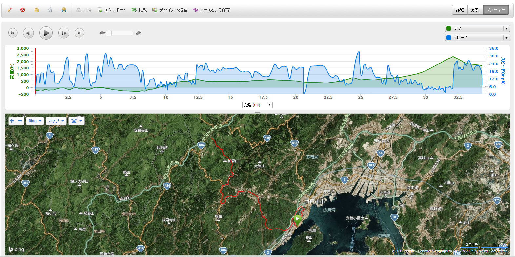Click コースとして保存 save as course
This screenshot has height=257, width=515.
(211, 10)
